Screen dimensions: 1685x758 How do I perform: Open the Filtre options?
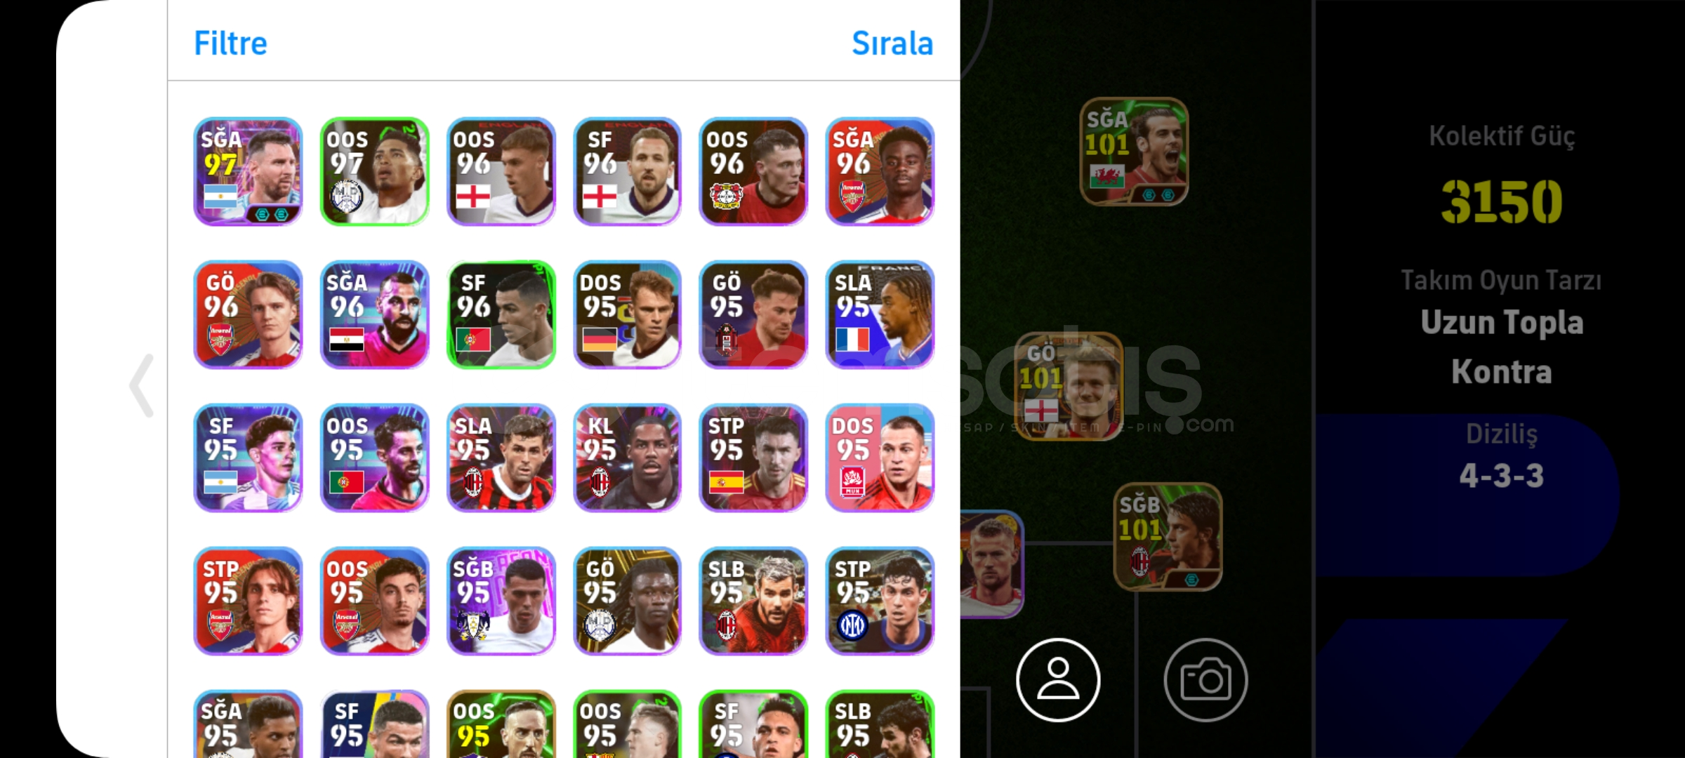click(230, 44)
